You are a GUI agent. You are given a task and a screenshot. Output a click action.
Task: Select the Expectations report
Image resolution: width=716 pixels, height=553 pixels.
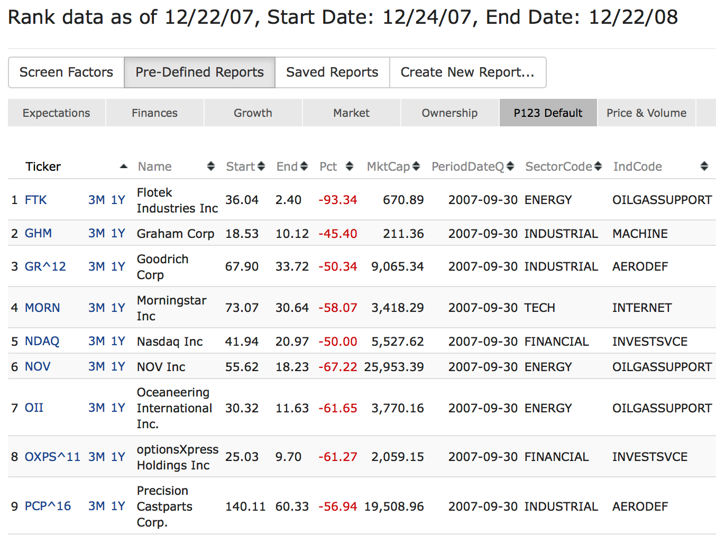pos(57,113)
